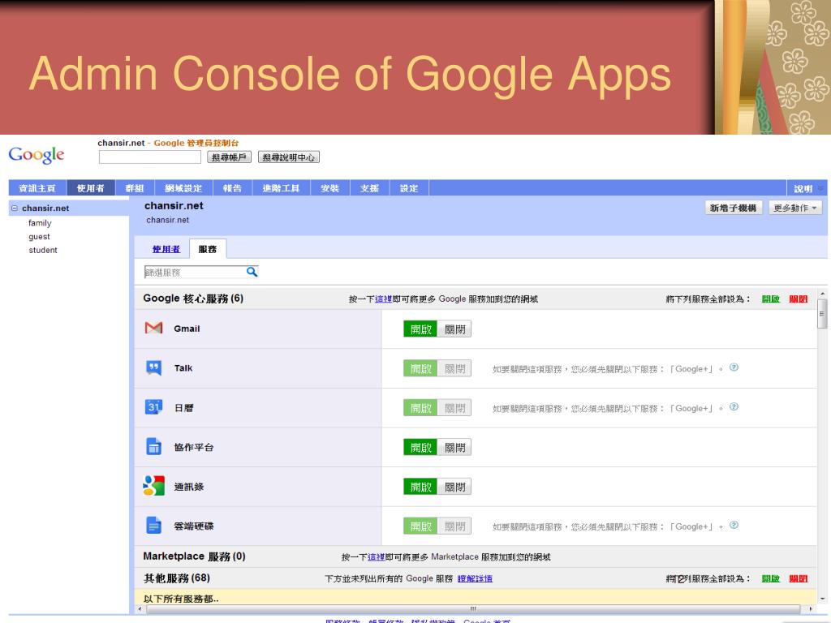Click the Talk chat bubble icon
Image resolution: width=831 pixels, height=623 pixels.
[x=153, y=367]
